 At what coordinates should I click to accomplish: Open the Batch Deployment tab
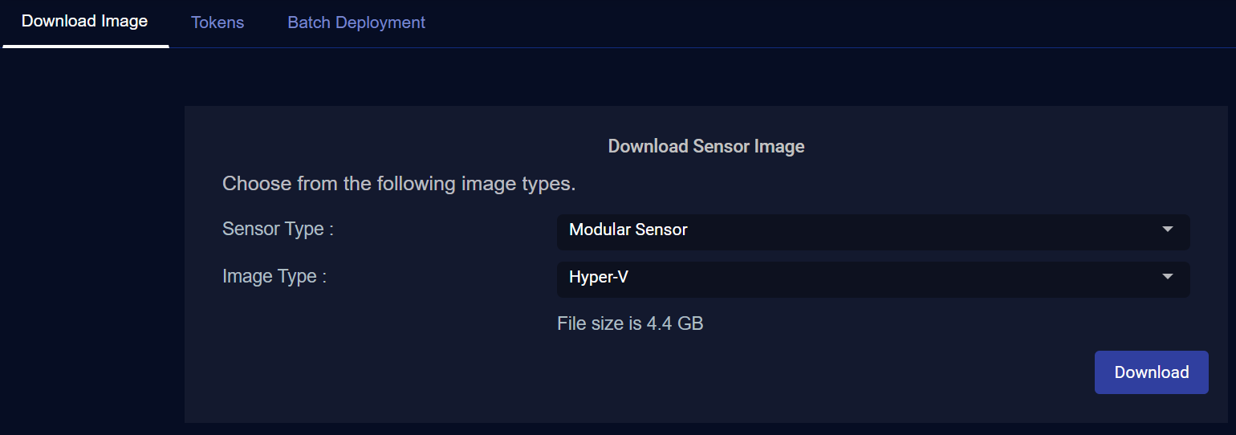tap(356, 22)
